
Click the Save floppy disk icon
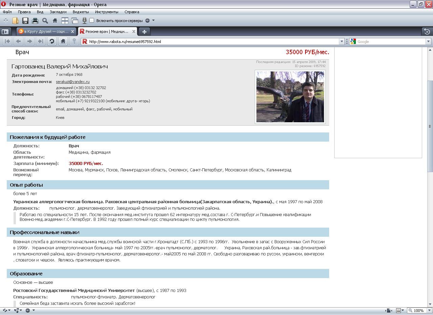tap(25, 21)
